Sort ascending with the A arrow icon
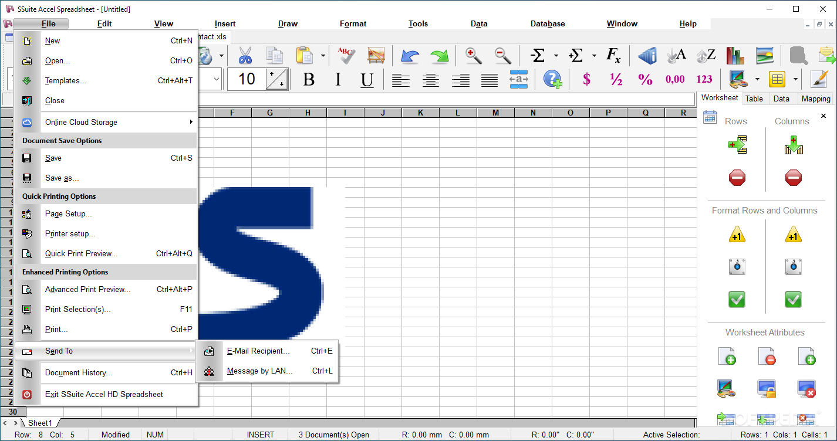 coord(677,56)
